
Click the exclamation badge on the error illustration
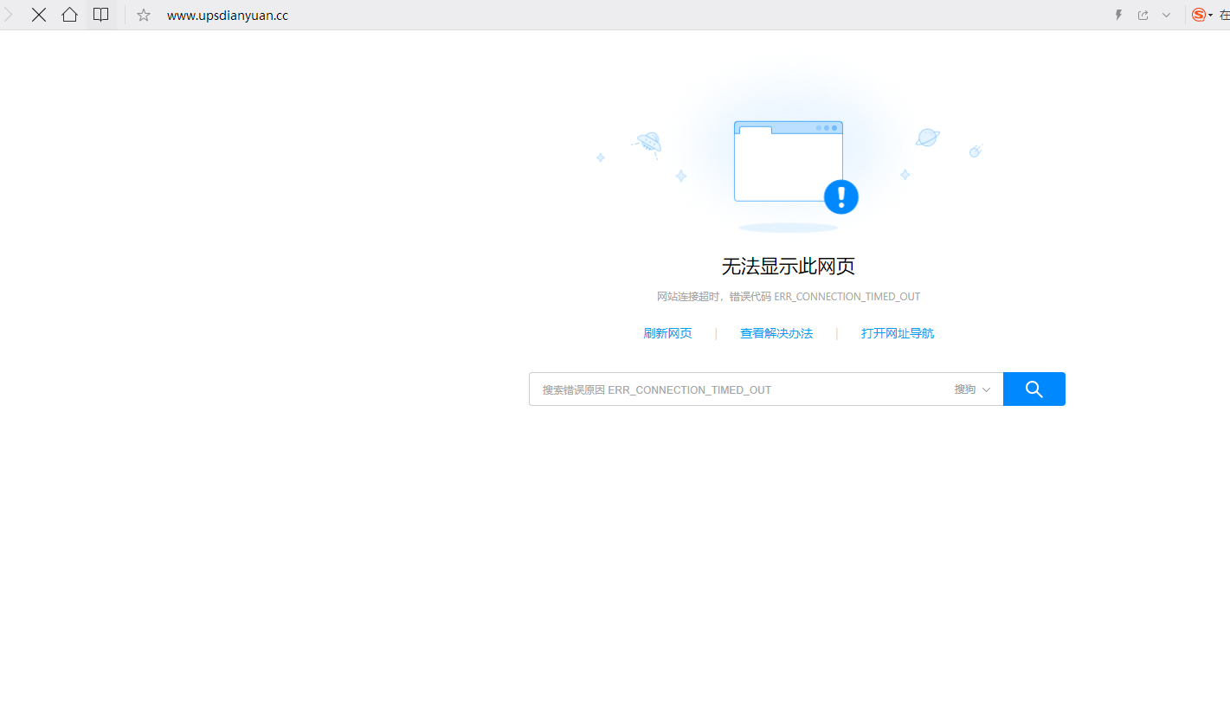[840, 196]
